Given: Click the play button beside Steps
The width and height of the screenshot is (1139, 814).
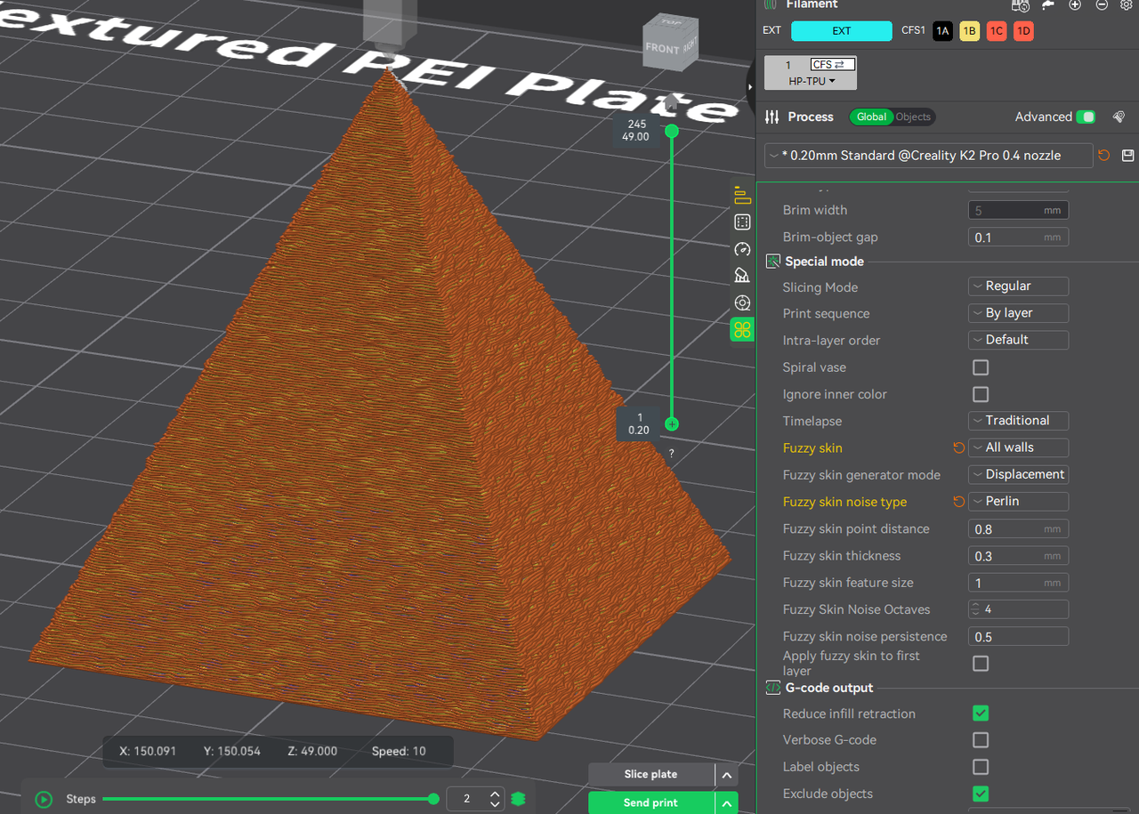Looking at the screenshot, I should coord(43,799).
